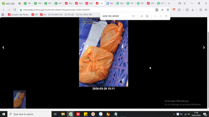209x117 pixels.
Task: Switch to the 103 spreadsheet tab
Action: pyautogui.click(x=27, y=3)
